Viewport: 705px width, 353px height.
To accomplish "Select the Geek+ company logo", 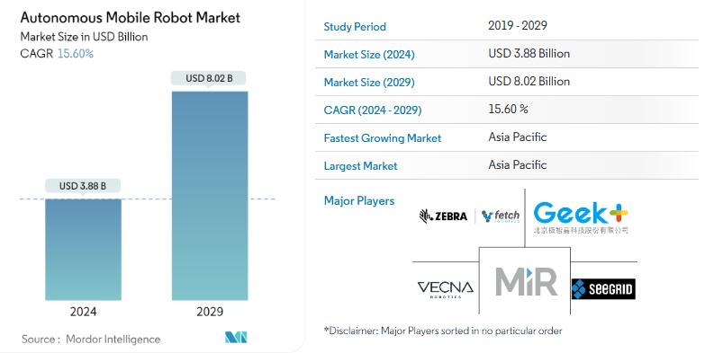I will [581, 217].
